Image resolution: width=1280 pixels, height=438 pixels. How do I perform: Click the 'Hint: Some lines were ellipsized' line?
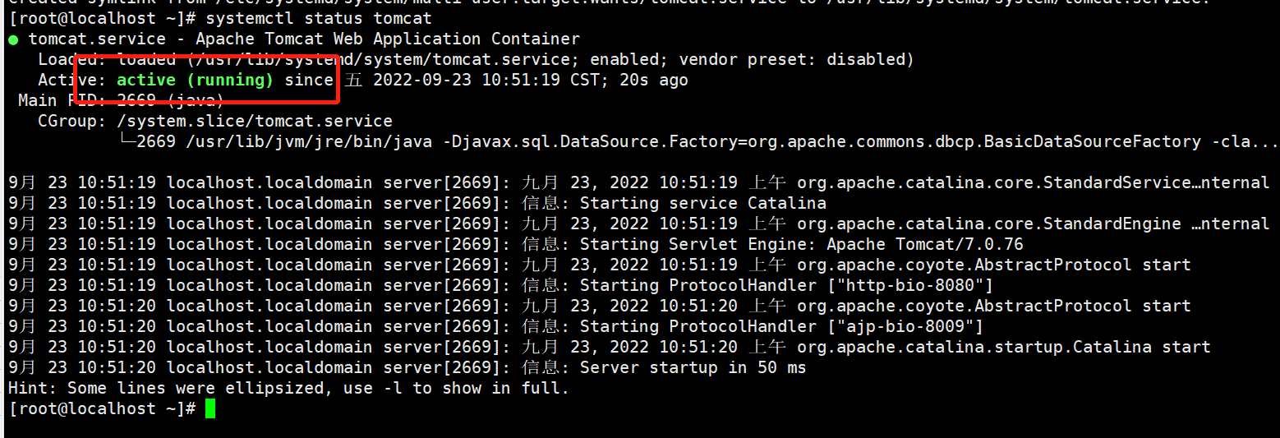[288, 388]
